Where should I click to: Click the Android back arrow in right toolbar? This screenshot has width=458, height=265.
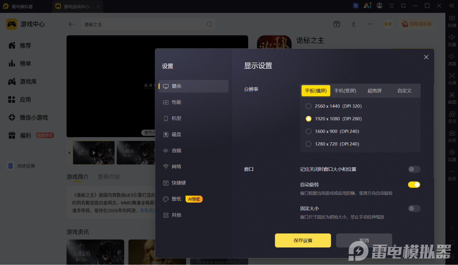[452, 228]
